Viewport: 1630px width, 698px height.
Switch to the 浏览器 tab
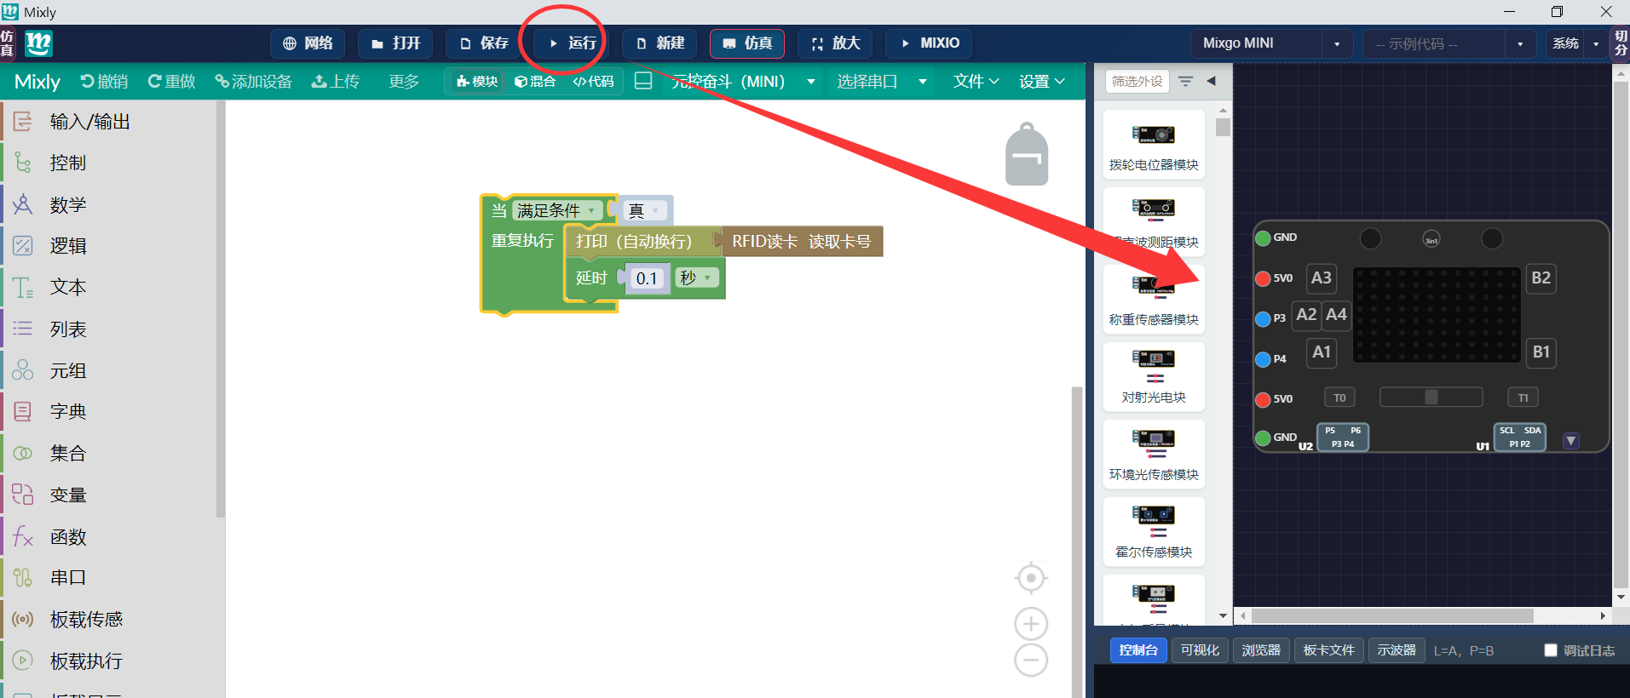tap(1261, 650)
